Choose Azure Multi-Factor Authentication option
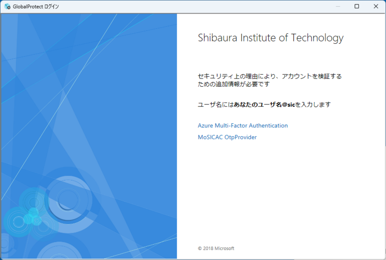386x260 pixels. [x=243, y=126]
